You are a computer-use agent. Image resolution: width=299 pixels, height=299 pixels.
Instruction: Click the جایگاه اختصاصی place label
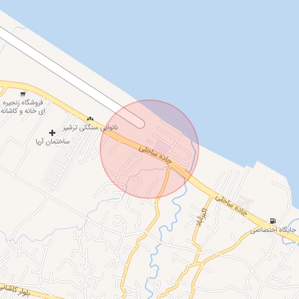273,230
